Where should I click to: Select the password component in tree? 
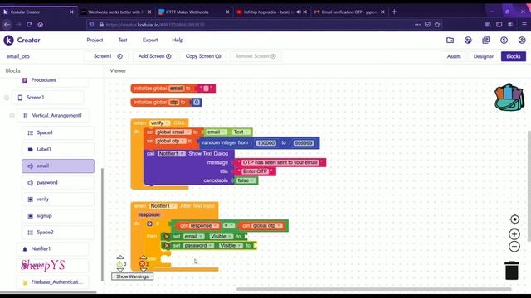point(58,183)
